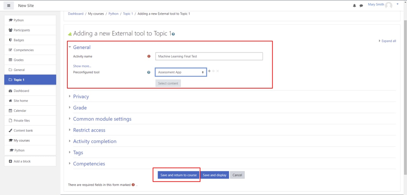The height and width of the screenshot is (195, 407).
Task: Expand the Common module settings section
Action: [102, 119]
